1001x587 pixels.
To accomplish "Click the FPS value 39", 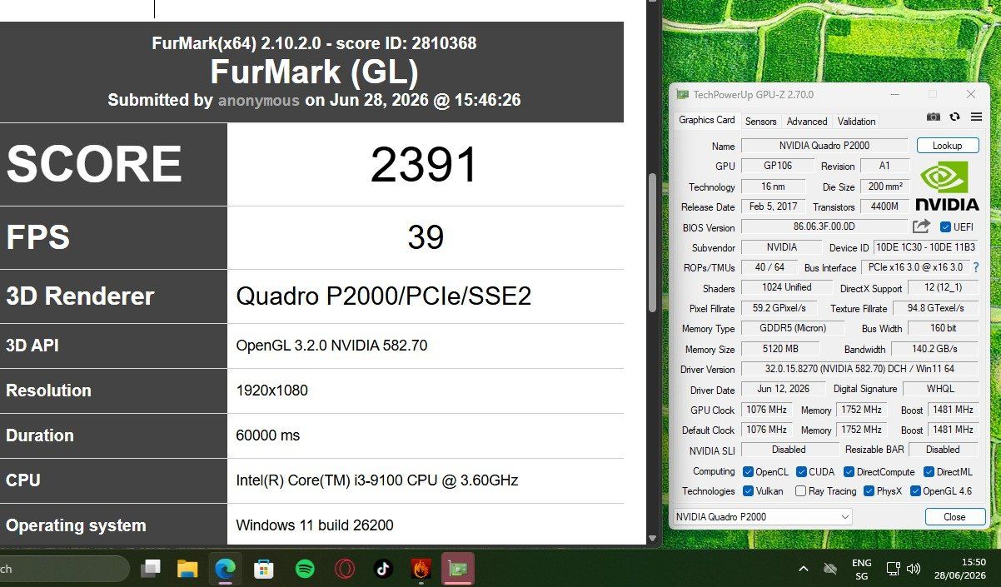I will click(x=426, y=237).
